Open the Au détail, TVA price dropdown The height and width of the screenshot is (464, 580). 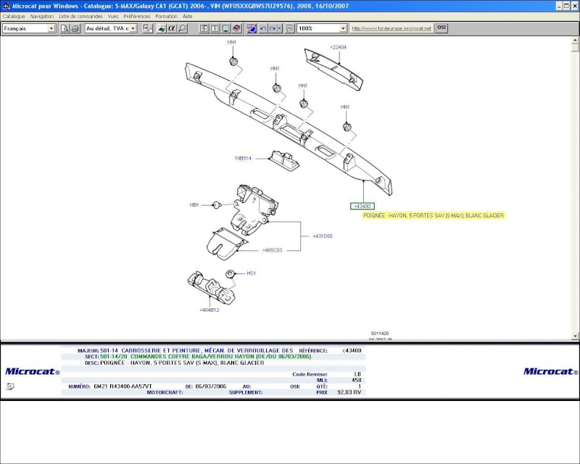(133, 28)
